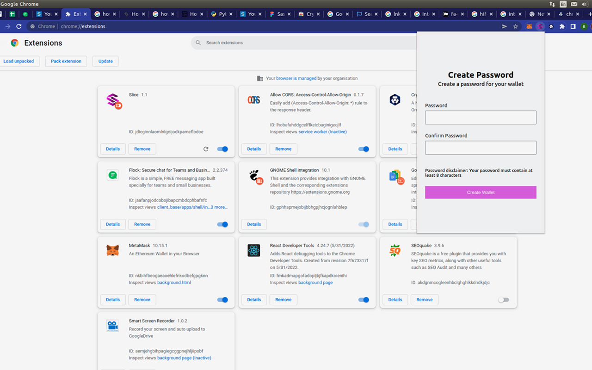Image resolution: width=592 pixels, height=370 pixels.
Task: Open service worker (Inactive) link
Action: point(322,132)
